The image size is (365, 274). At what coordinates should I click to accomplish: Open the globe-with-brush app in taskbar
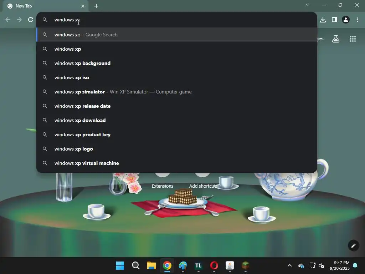pos(183,265)
